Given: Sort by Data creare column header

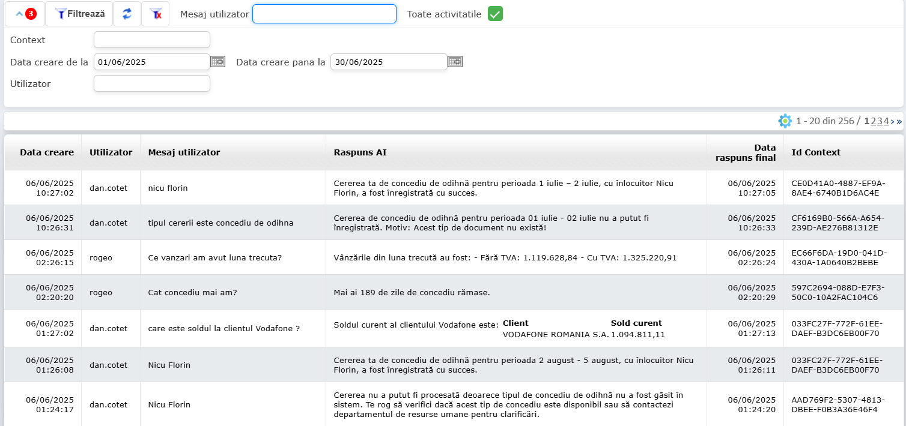Looking at the screenshot, I should (46, 152).
